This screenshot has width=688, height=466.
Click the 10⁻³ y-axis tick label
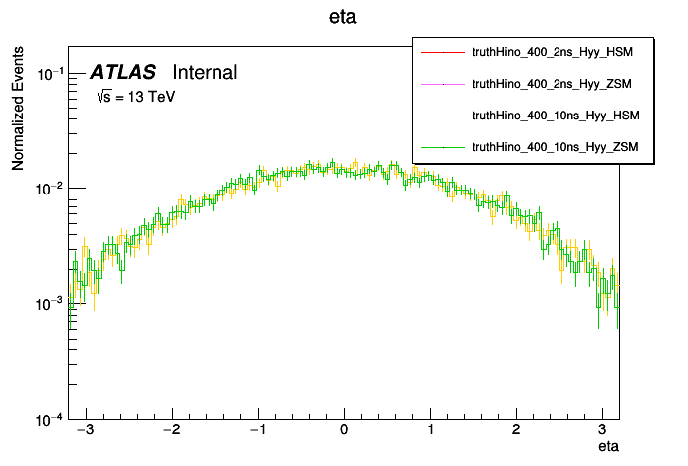coord(48,303)
